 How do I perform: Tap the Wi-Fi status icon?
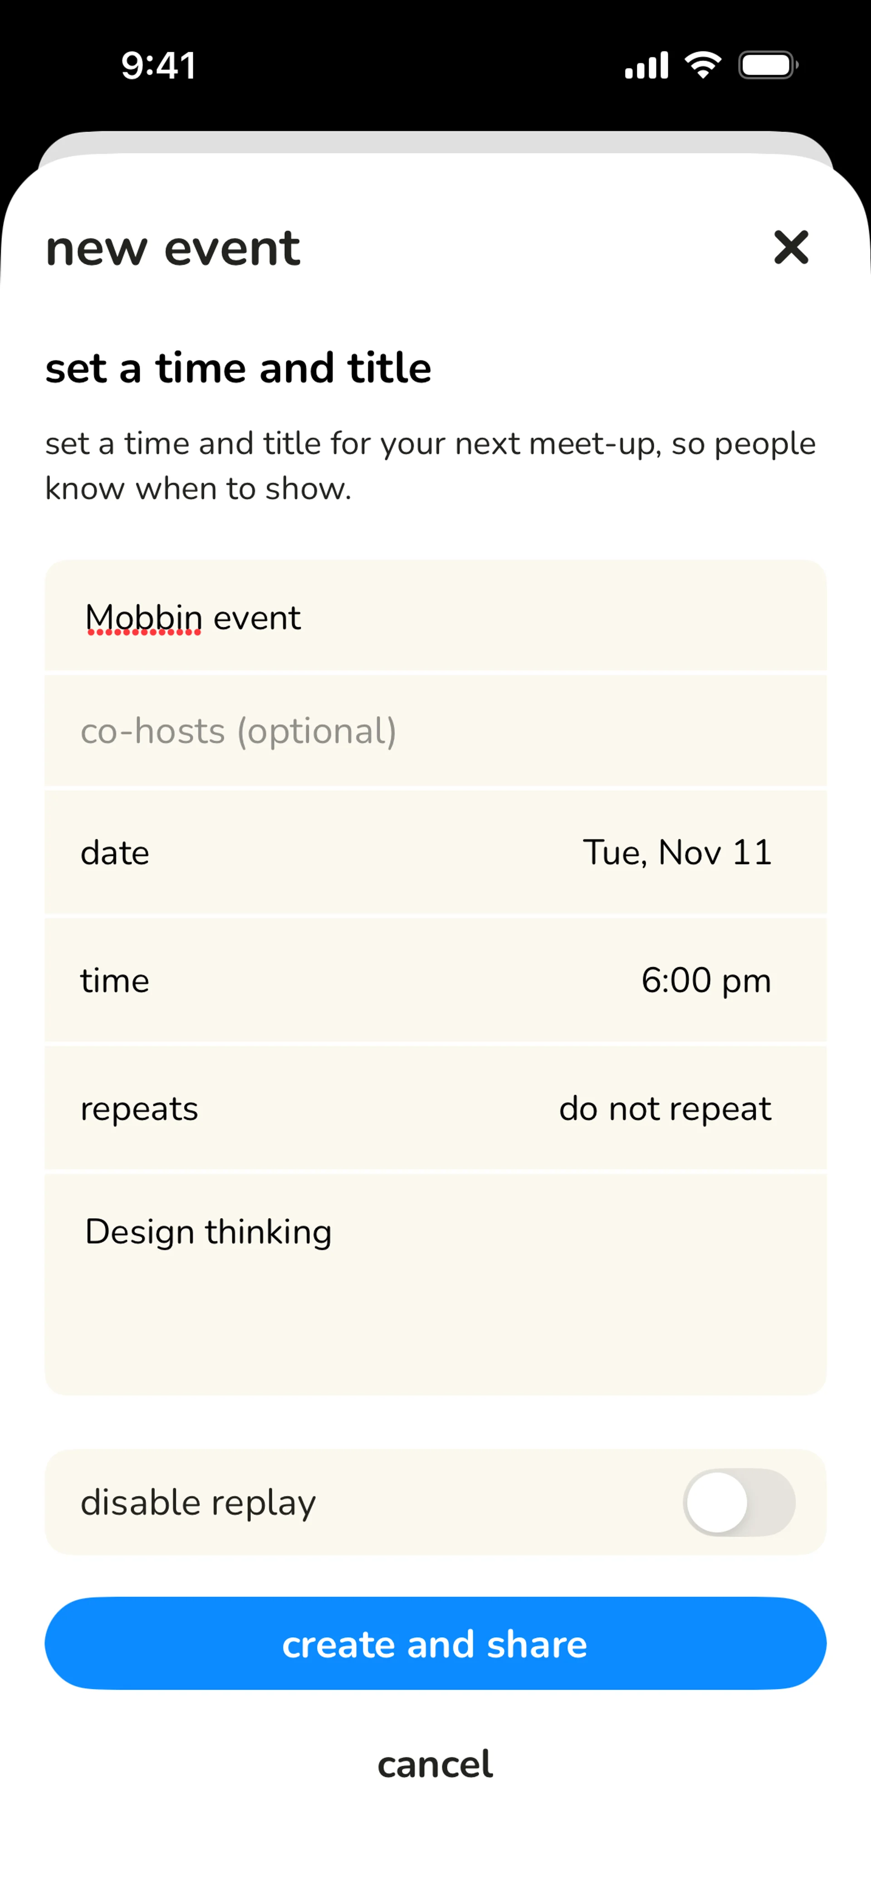(702, 65)
